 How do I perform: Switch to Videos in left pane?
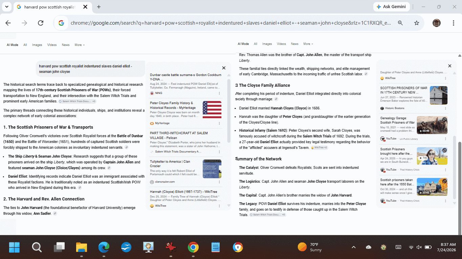[52, 45]
